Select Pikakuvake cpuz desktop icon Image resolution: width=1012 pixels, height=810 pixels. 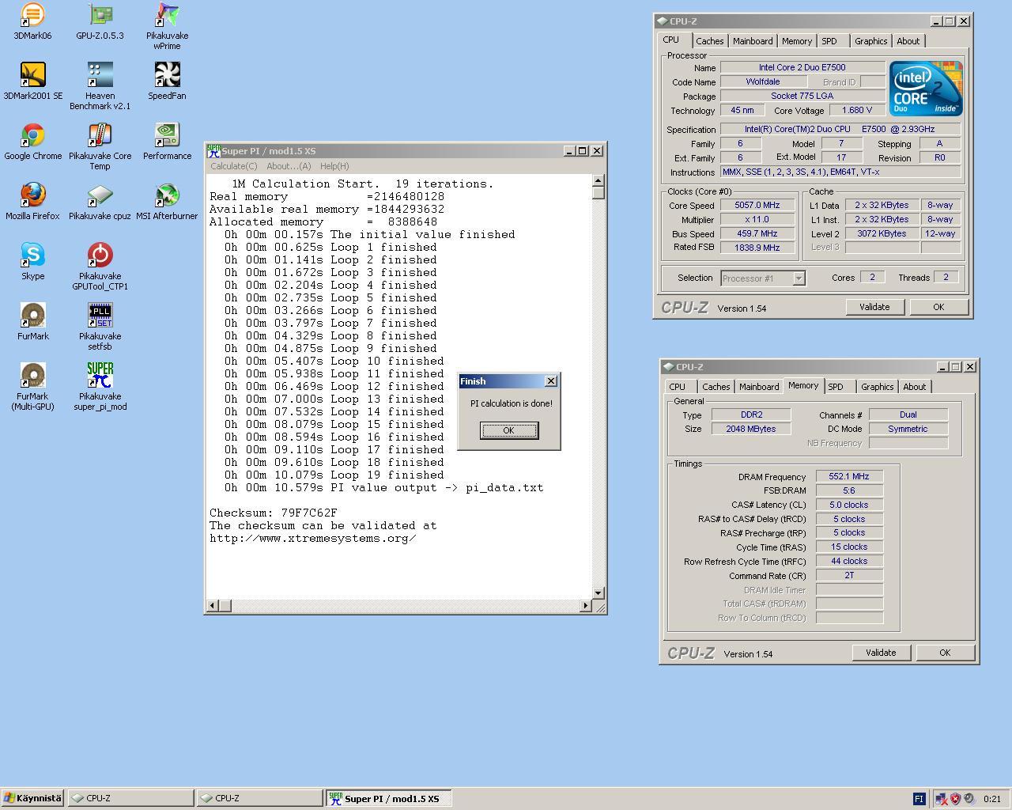click(100, 202)
